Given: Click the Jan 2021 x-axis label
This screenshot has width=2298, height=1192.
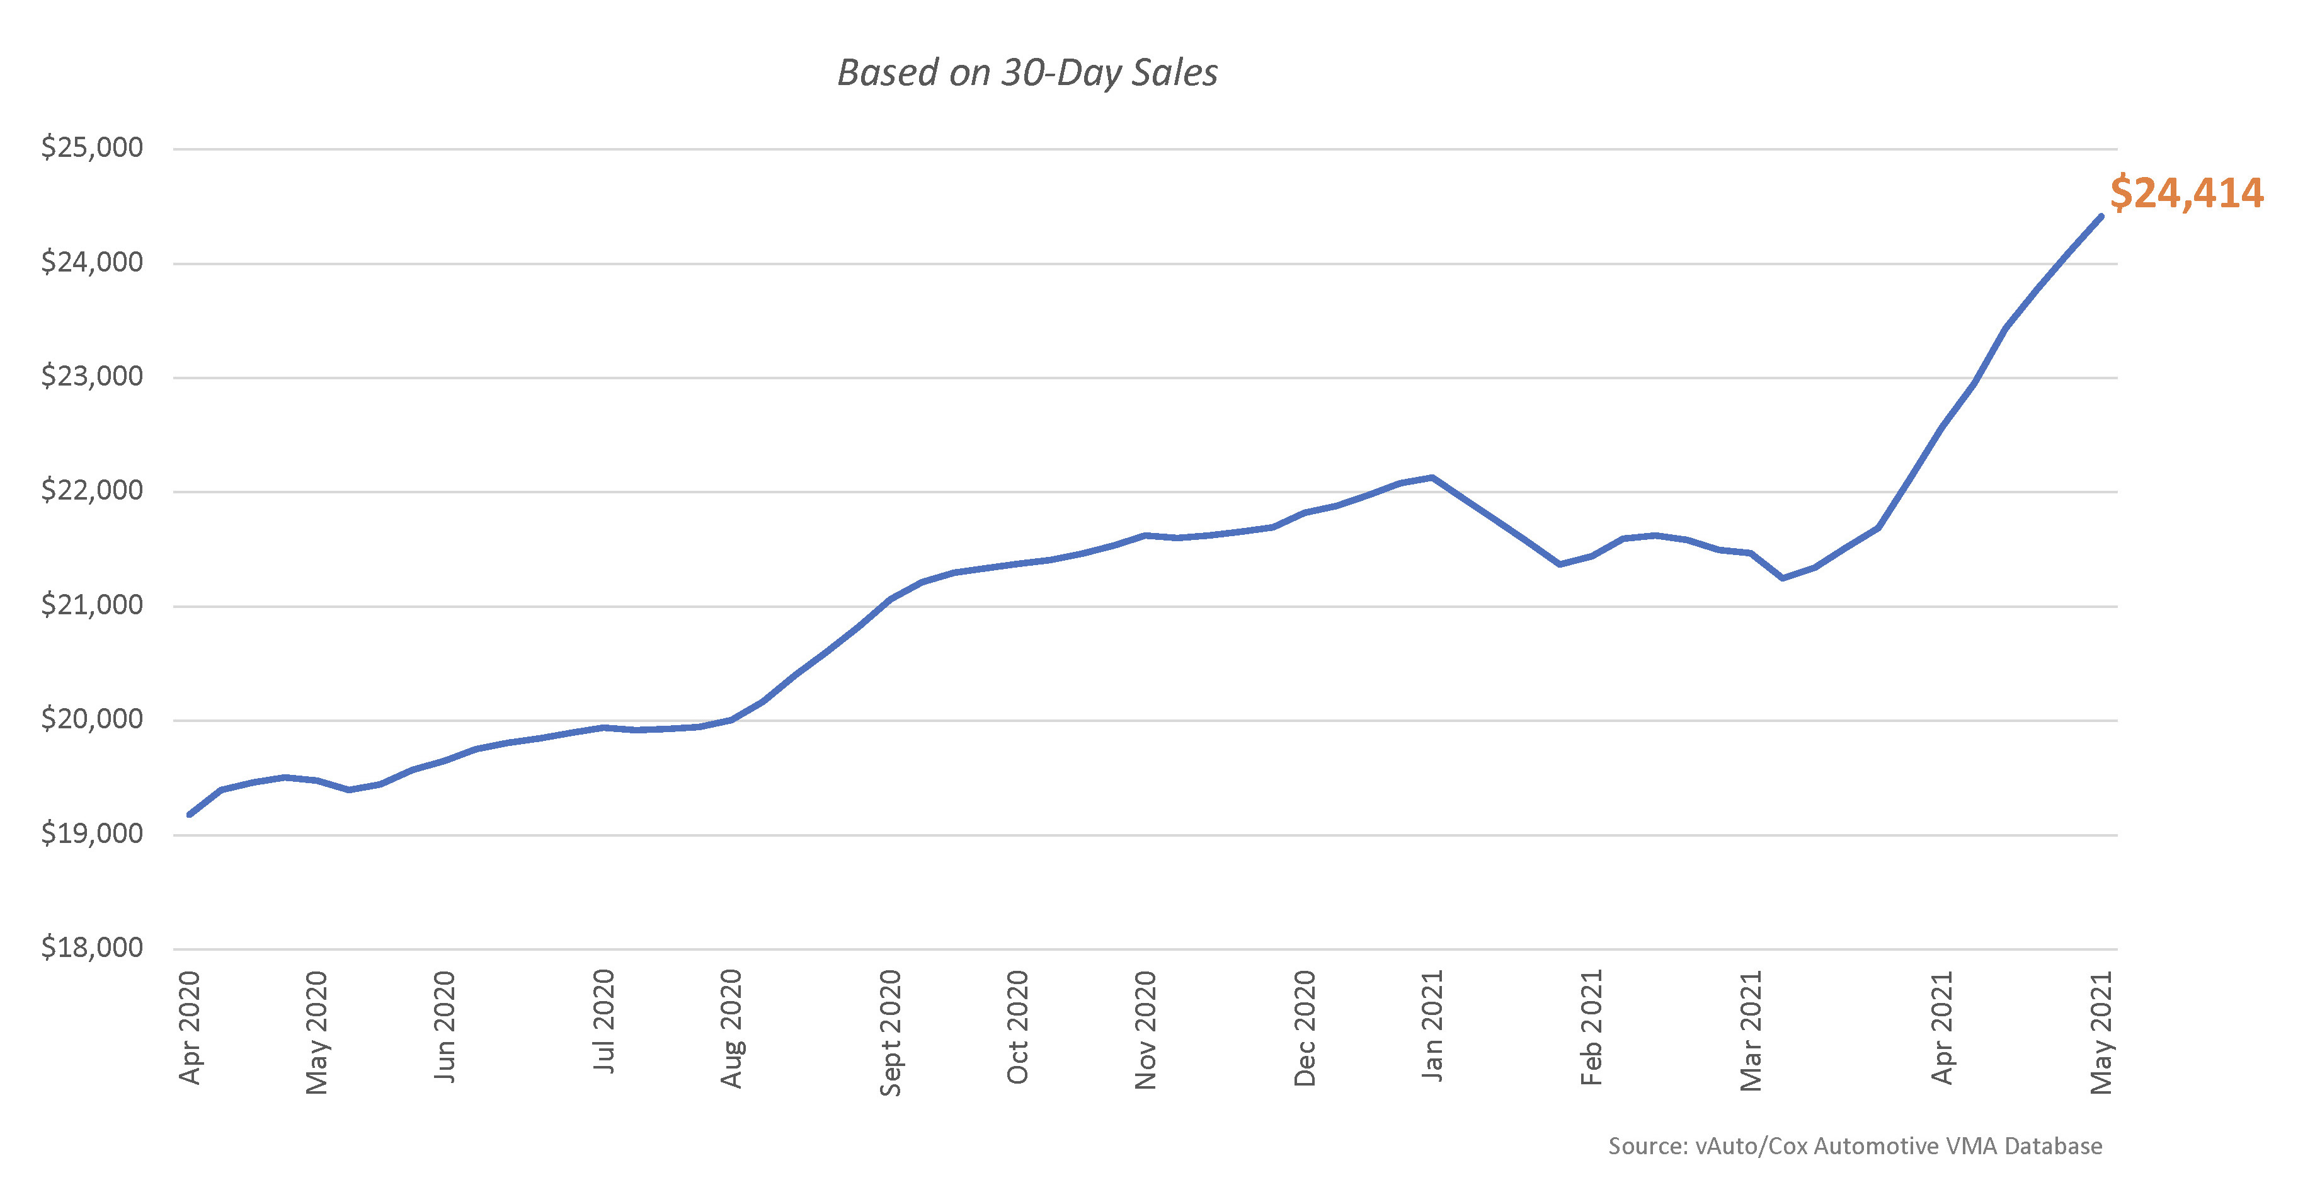Looking at the screenshot, I should 1432,1026.
